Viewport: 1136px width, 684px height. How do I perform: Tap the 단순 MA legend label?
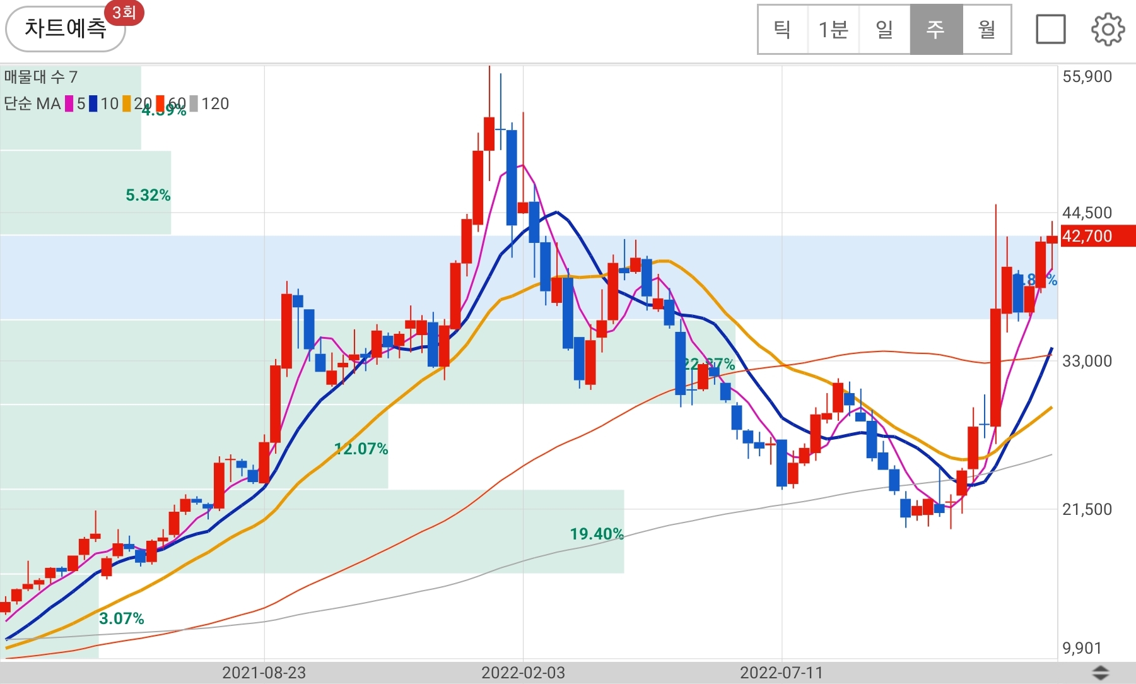[32, 103]
